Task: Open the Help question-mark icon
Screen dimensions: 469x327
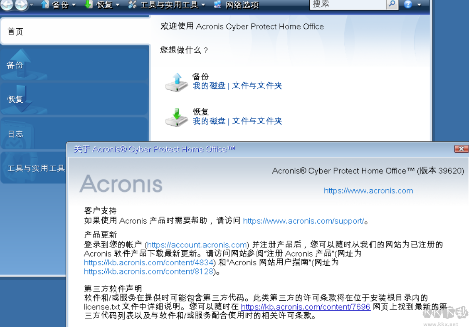Action: (x=408, y=5)
